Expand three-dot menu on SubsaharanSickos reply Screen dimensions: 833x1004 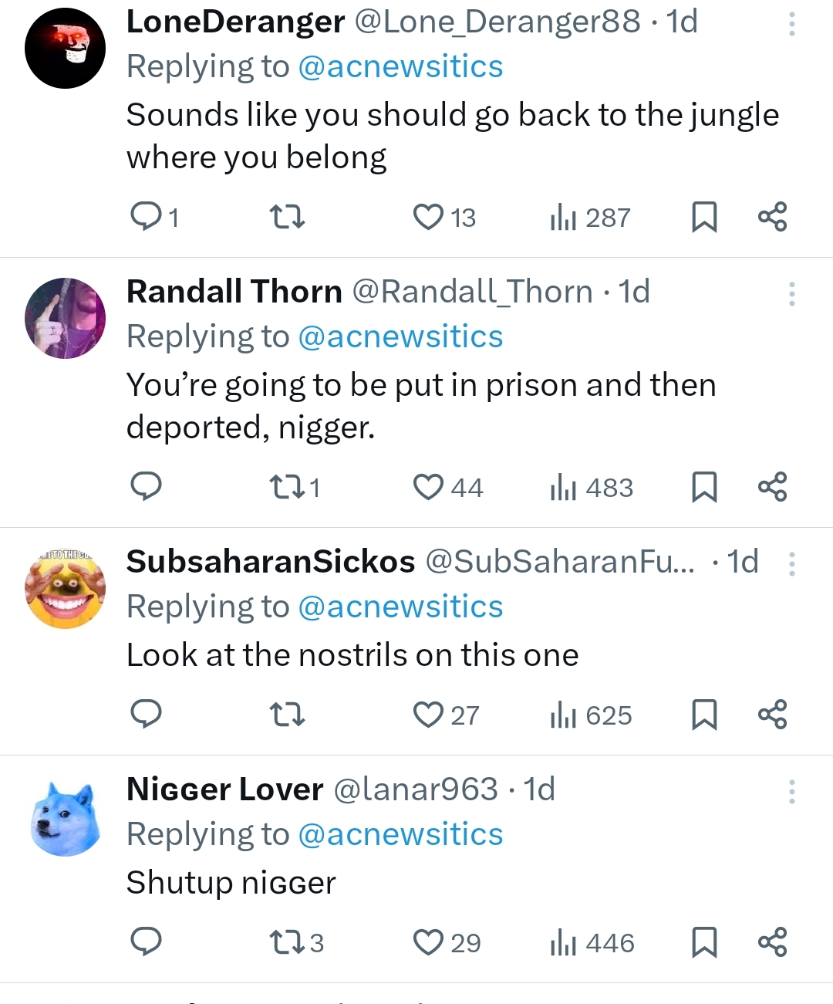tap(791, 564)
